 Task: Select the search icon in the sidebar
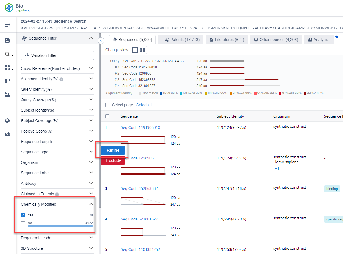click(7, 54)
